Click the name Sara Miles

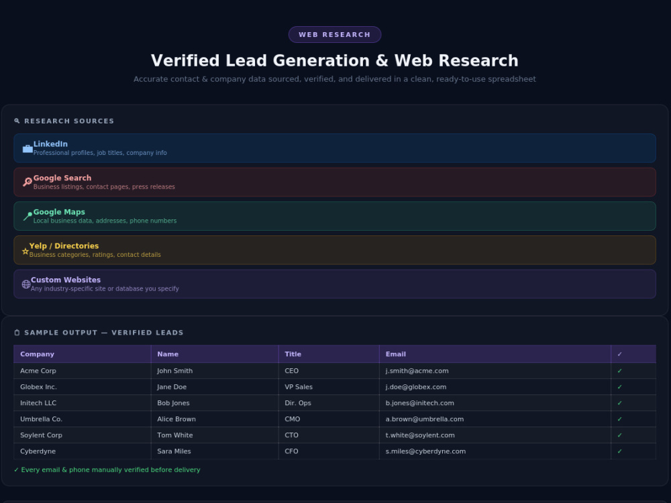(x=174, y=451)
